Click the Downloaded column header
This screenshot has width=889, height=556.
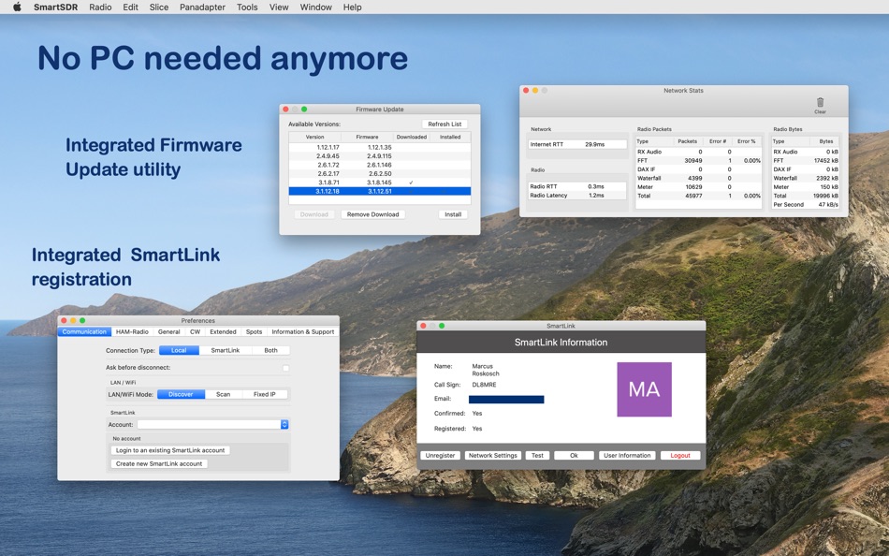click(x=412, y=137)
